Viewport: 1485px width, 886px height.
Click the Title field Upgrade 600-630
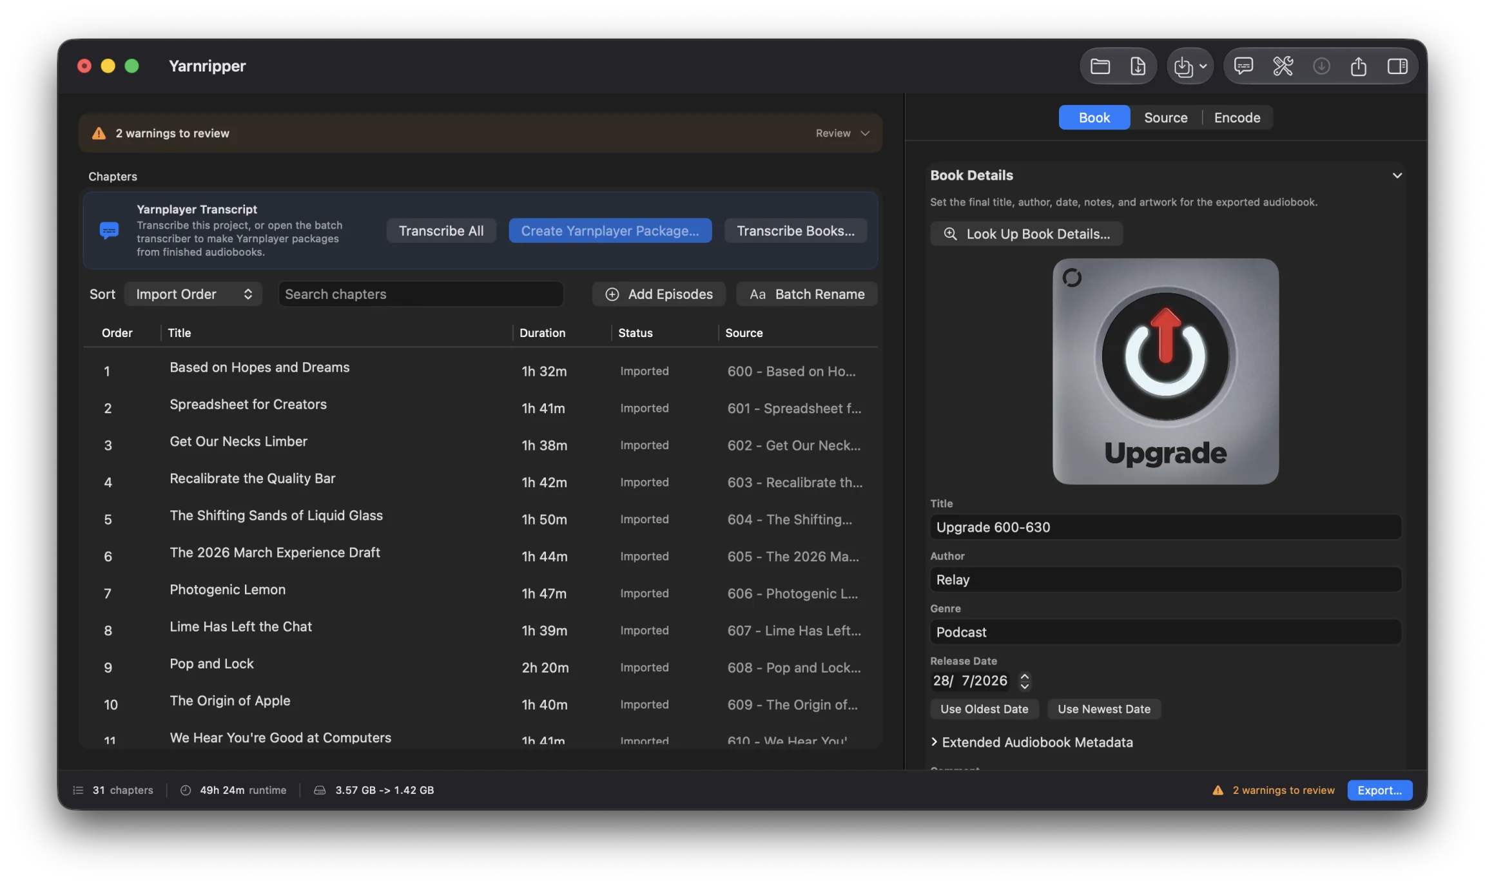(x=1165, y=527)
